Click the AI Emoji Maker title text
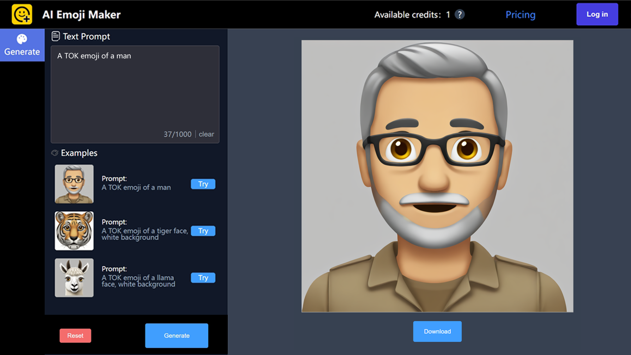631x355 pixels. pyautogui.click(x=81, y=15)
